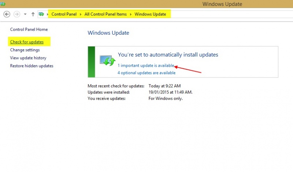Screen dimensions: 293x172
Task: Click the Back navigation arrow
Action: 7,14
